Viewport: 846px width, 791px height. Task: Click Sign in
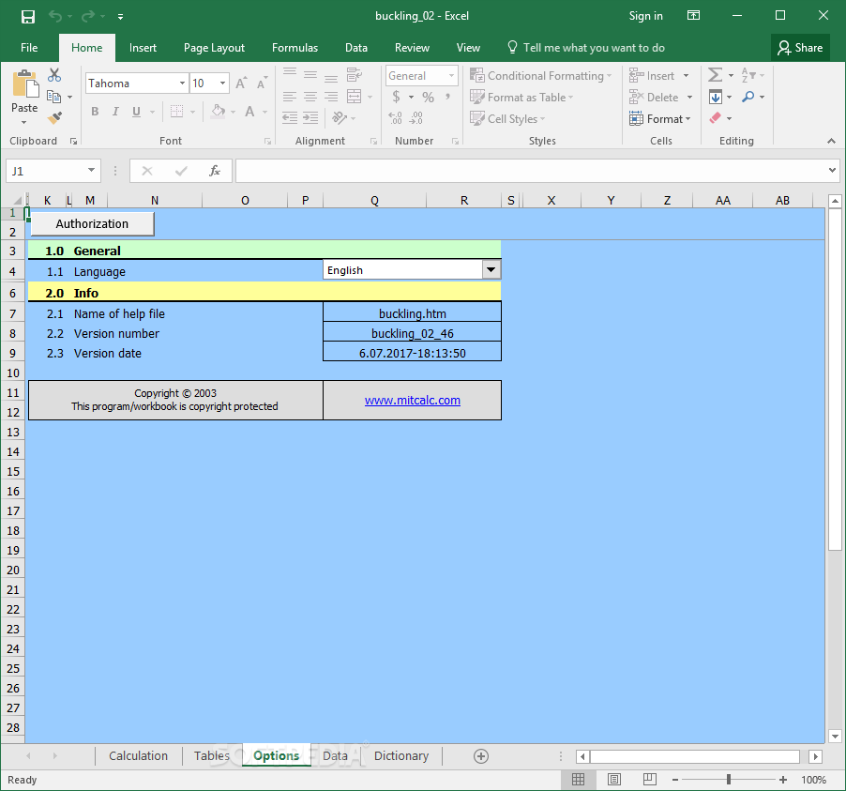[646, 16]
